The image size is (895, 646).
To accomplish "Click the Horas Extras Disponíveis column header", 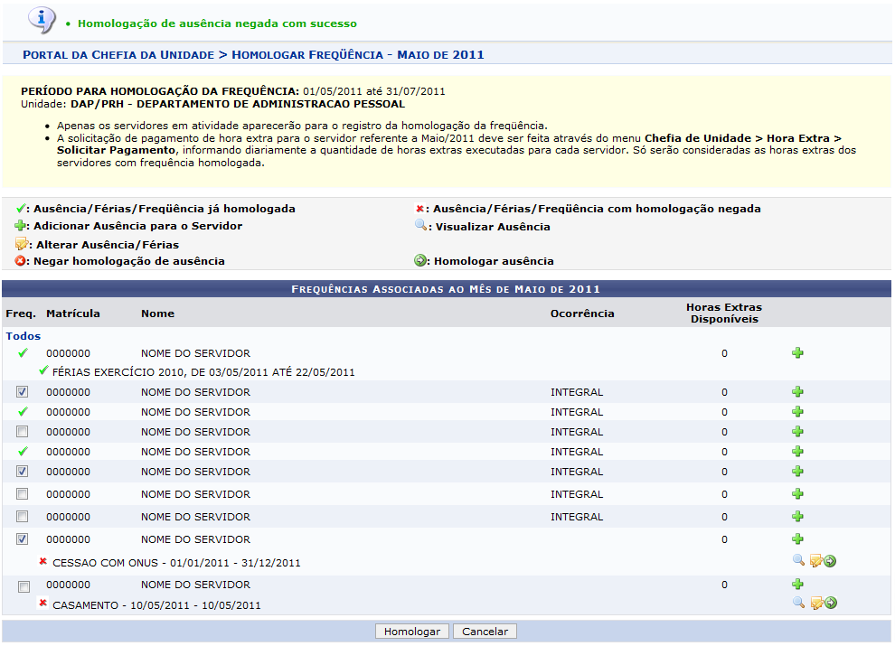I will [x=723, y=313].
